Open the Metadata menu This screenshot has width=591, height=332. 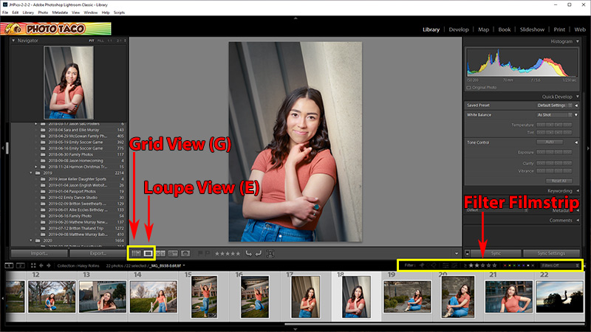[60, 13]
